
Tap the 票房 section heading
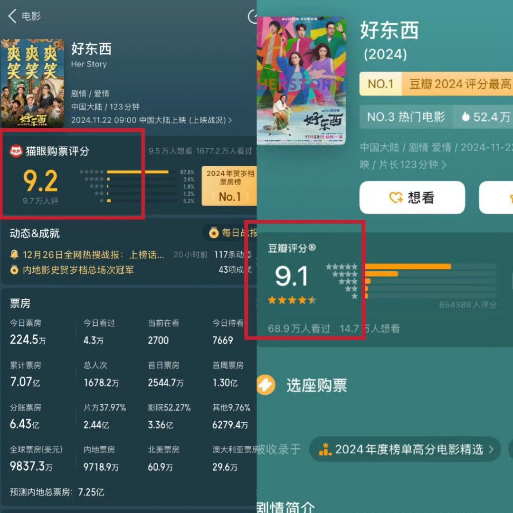(x=20, y=303)
